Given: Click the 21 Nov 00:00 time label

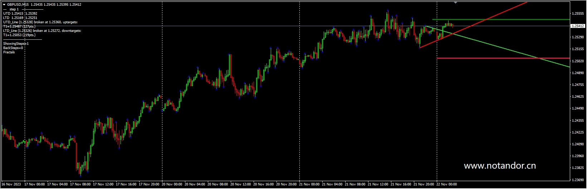Looking at the screenshot, I should click(309, 184).
